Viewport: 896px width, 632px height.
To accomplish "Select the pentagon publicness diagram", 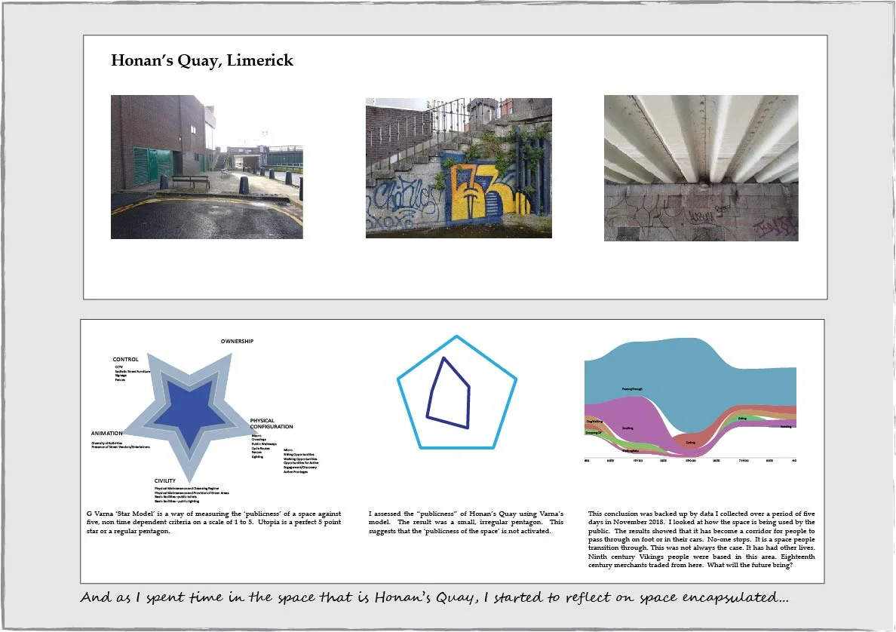I will (x=456, y=393).
